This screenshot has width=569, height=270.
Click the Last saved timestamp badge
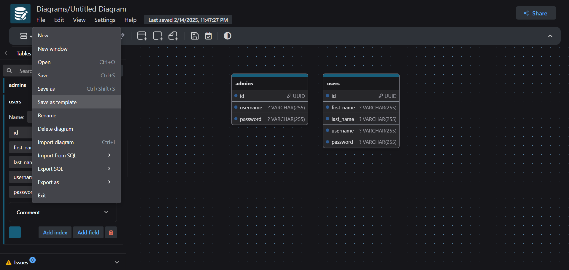click(x=188, y=20)
